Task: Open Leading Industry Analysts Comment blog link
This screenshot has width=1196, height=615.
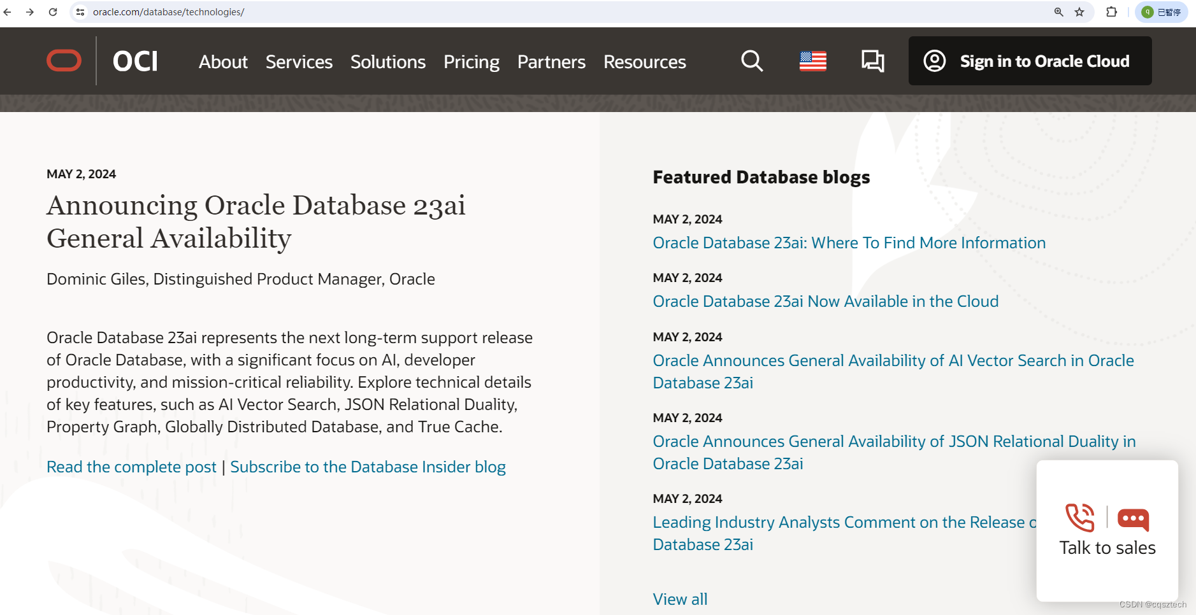Action: 844,533
